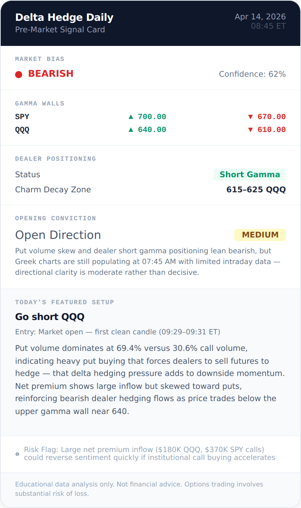The width and height of the screenshot is (301, 508).
Task: Click the Confidence: 62% text
Action: [252, 74]
